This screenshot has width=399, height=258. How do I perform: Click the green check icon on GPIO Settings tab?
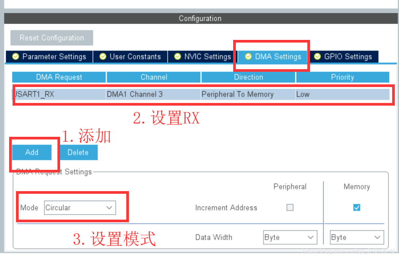pyautogui.click(x=316, y=56)
